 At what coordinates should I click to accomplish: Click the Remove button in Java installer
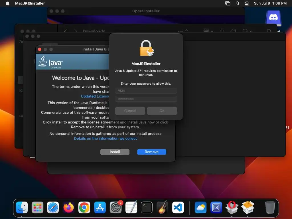coord(152,152)
